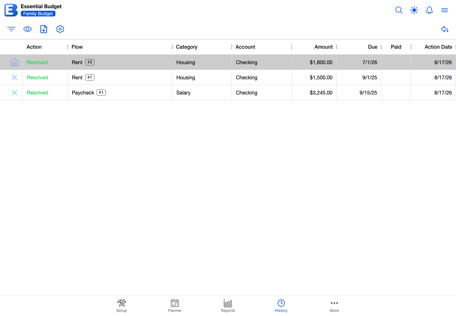
Task: Click the 7/1/26 due date cell
Action: (x=359, y=62)
